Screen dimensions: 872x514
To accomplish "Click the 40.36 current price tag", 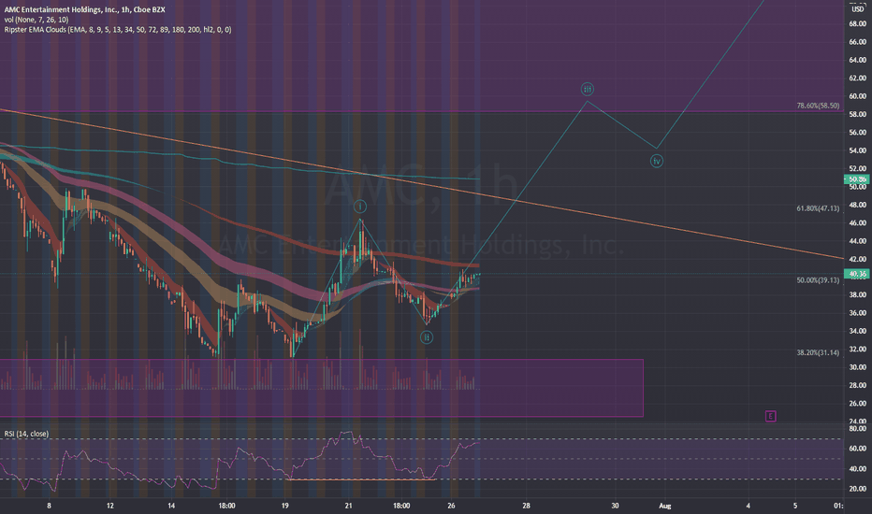I will tap(857, 274).
